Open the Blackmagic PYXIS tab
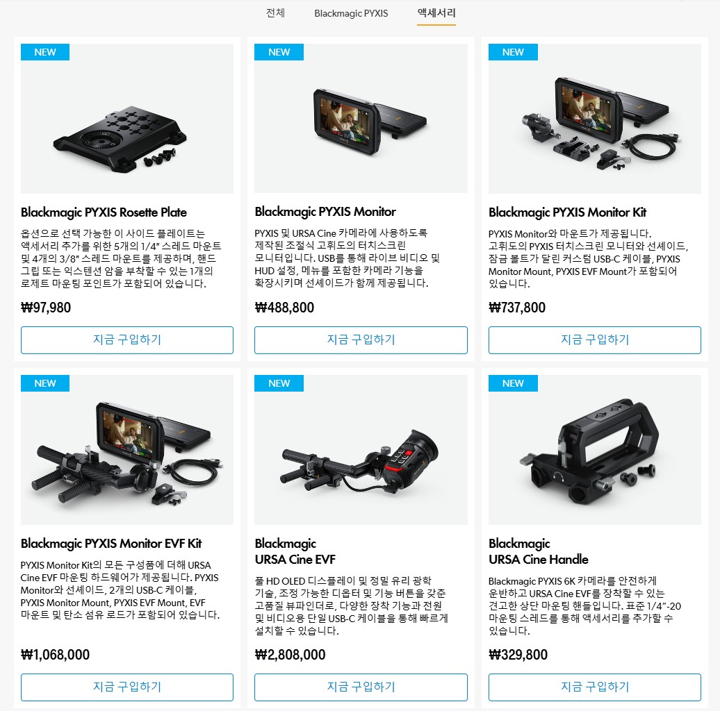Image resolution: width=720 pixels, height=711 pixels. point(351,13)
